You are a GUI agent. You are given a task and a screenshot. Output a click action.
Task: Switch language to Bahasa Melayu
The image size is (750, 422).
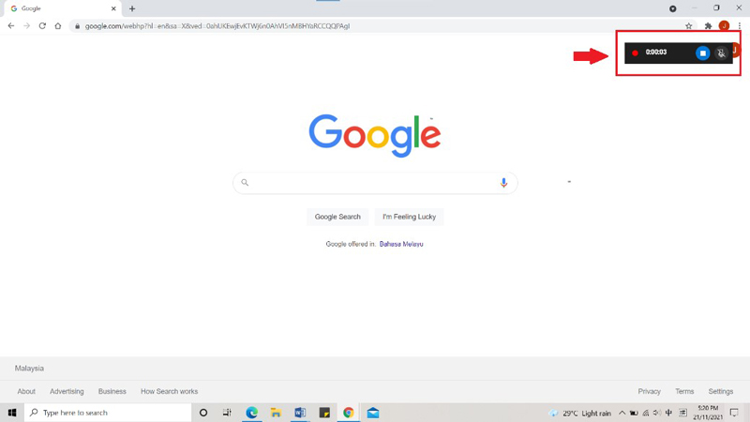tap(401, 244)
